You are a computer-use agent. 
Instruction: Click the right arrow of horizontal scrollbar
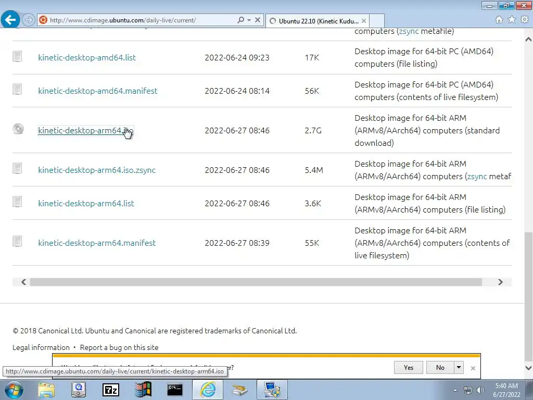pos(500,282)
